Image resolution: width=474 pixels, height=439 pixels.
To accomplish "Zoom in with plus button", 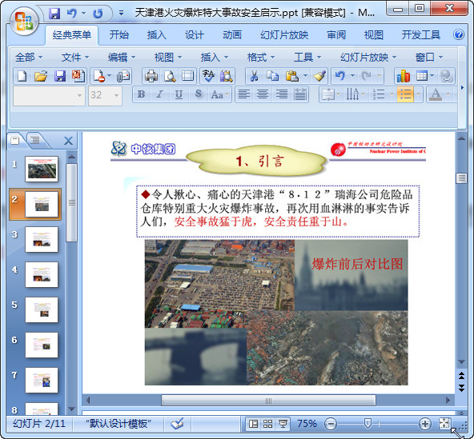I will [x=425, y=424].
